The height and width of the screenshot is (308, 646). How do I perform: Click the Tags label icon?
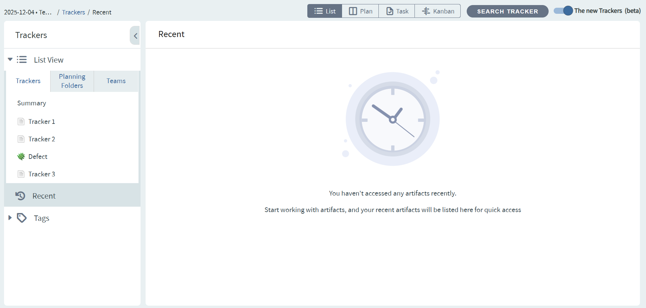[x=22, y=218]
